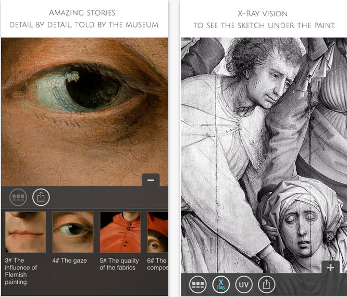Expand the panel with the plus button
Image resolution: width=347 pixels, height=297 pixels.
(330, 267)
